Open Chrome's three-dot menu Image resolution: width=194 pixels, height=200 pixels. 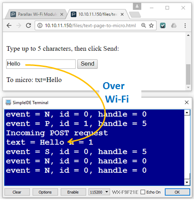[x=185, y=25]
